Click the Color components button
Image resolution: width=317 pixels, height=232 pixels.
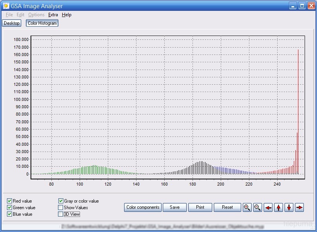[x=143, y=207]
